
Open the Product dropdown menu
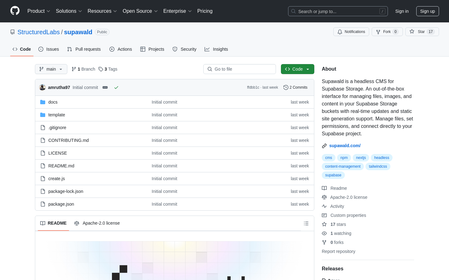39,11
